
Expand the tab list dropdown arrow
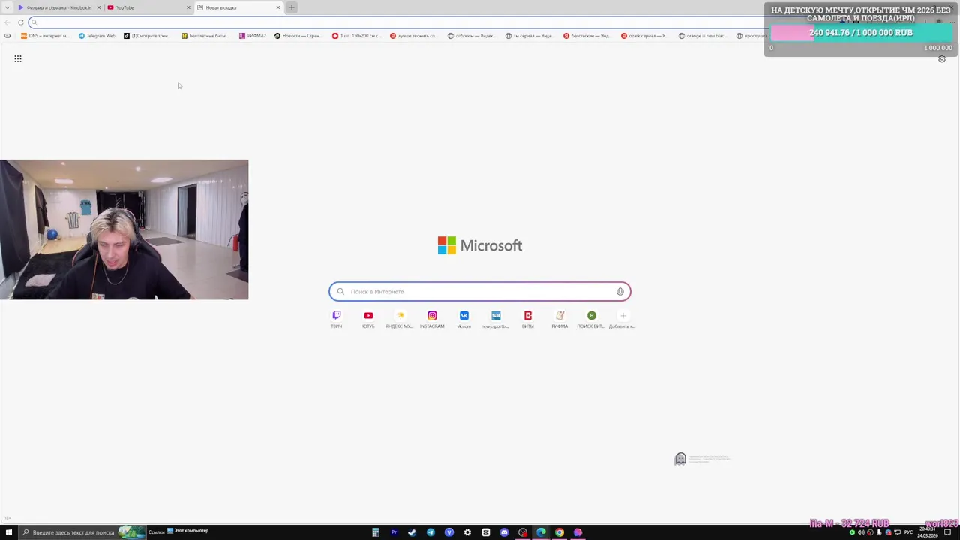click(7, 7)
